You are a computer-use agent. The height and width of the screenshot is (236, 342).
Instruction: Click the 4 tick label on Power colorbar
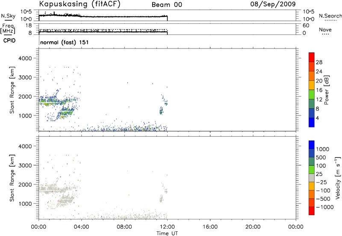pos(317,118)
